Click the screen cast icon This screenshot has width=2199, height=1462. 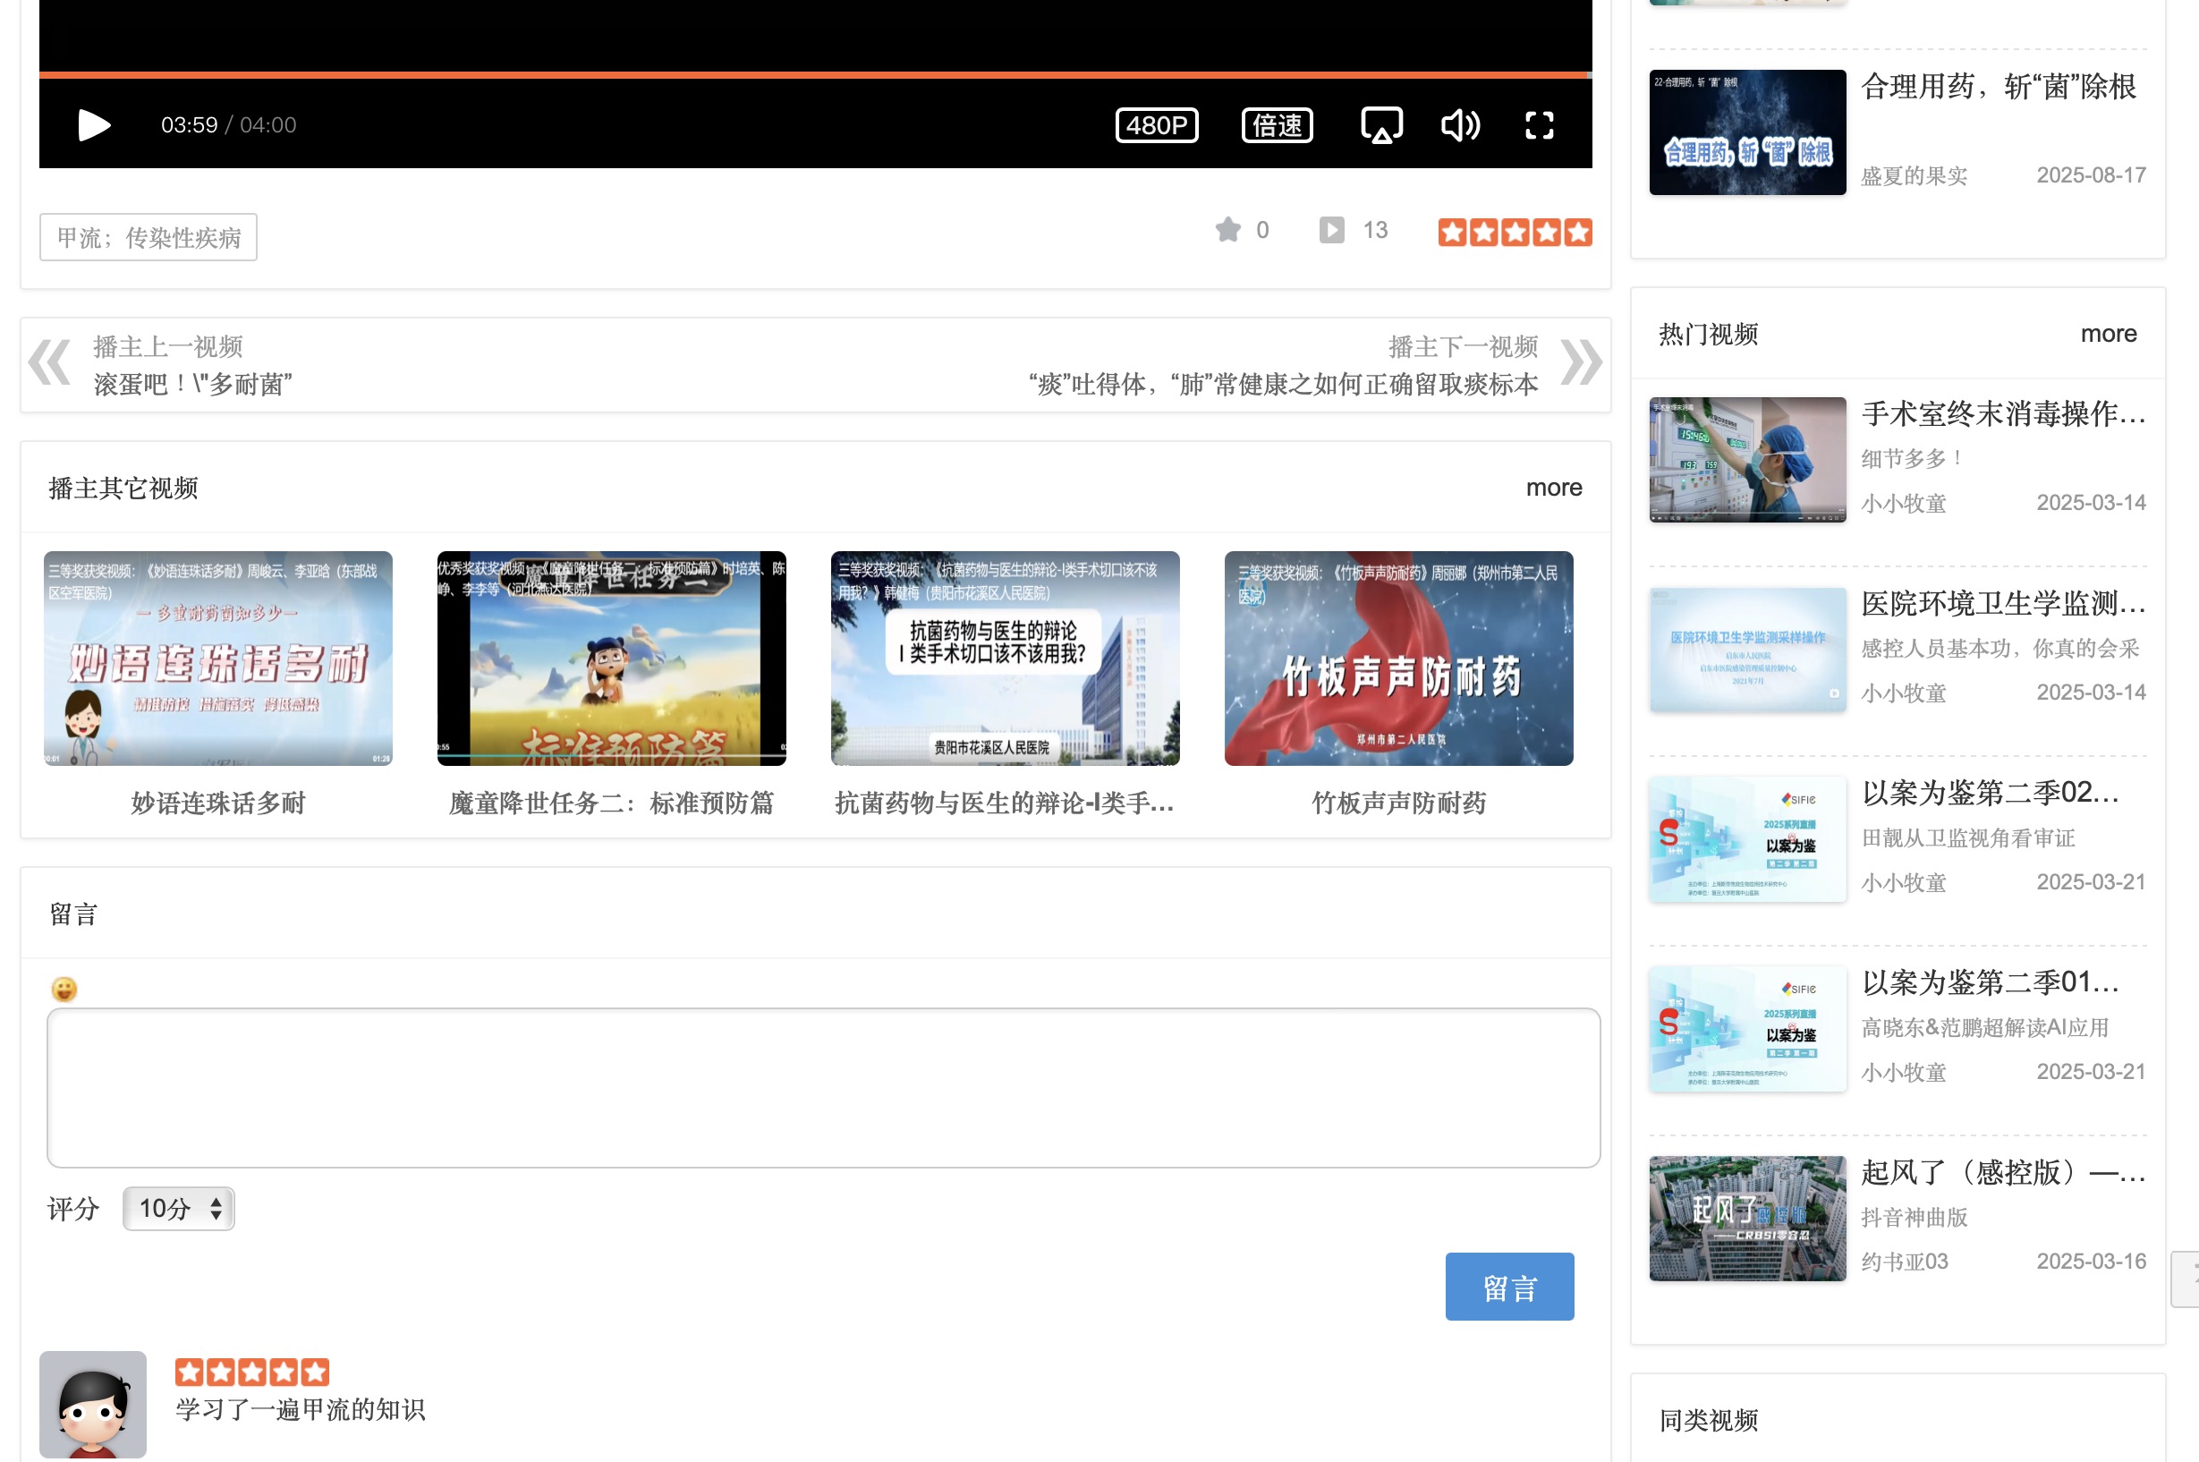pos(1380,125)
